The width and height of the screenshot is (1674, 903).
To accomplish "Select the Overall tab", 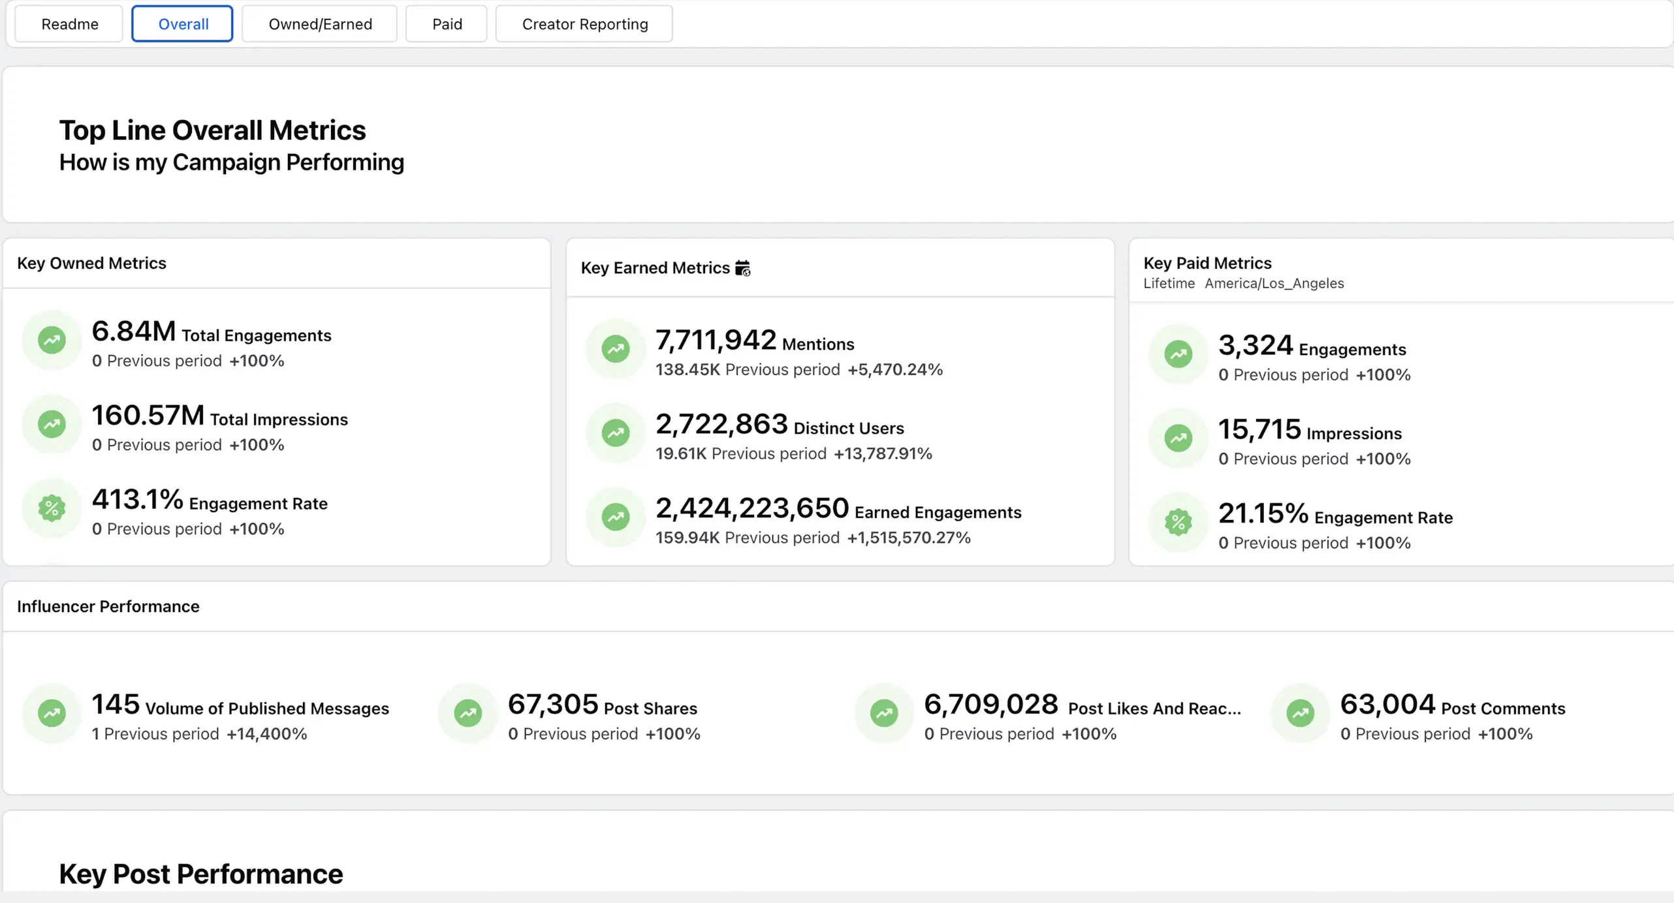I will point(183,24).
